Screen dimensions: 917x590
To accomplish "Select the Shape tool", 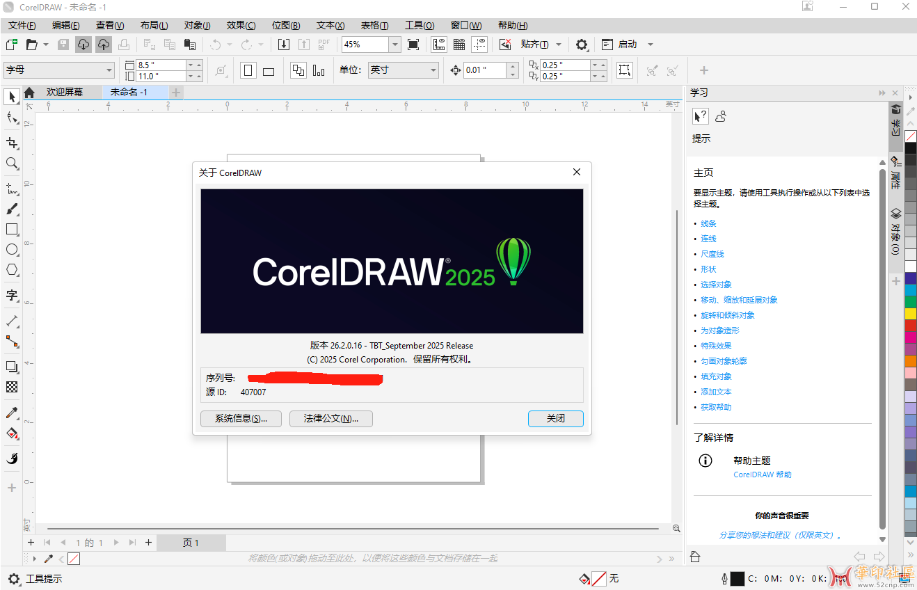I will [x=12, y=118].
